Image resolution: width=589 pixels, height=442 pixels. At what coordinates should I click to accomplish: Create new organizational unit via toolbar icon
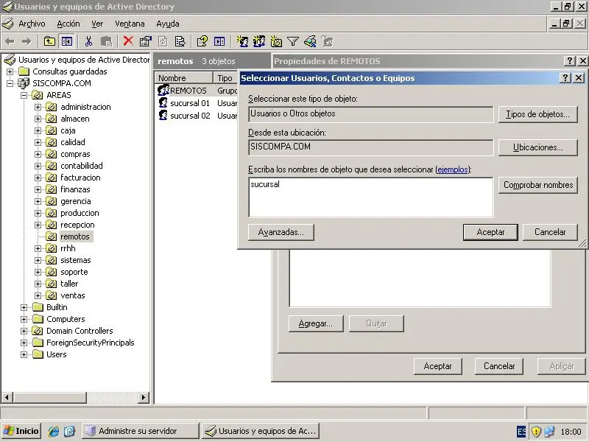276,41
